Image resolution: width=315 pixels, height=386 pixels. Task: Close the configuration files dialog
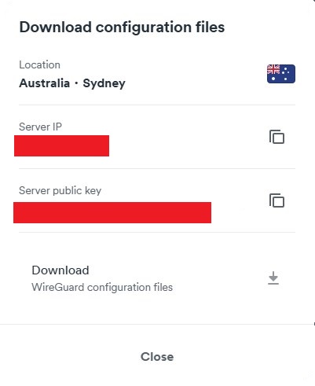157,357
